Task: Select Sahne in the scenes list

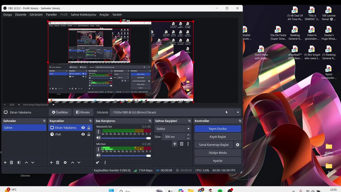Action: click(24, 128)
